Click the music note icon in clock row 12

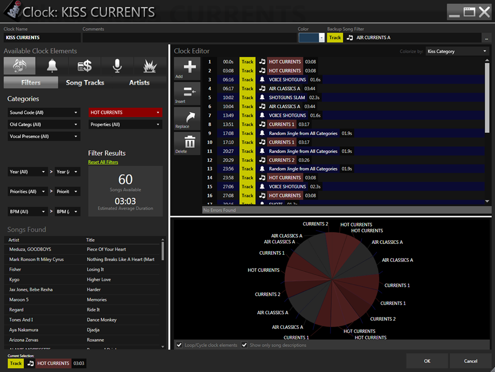click(x=262, y=160)
